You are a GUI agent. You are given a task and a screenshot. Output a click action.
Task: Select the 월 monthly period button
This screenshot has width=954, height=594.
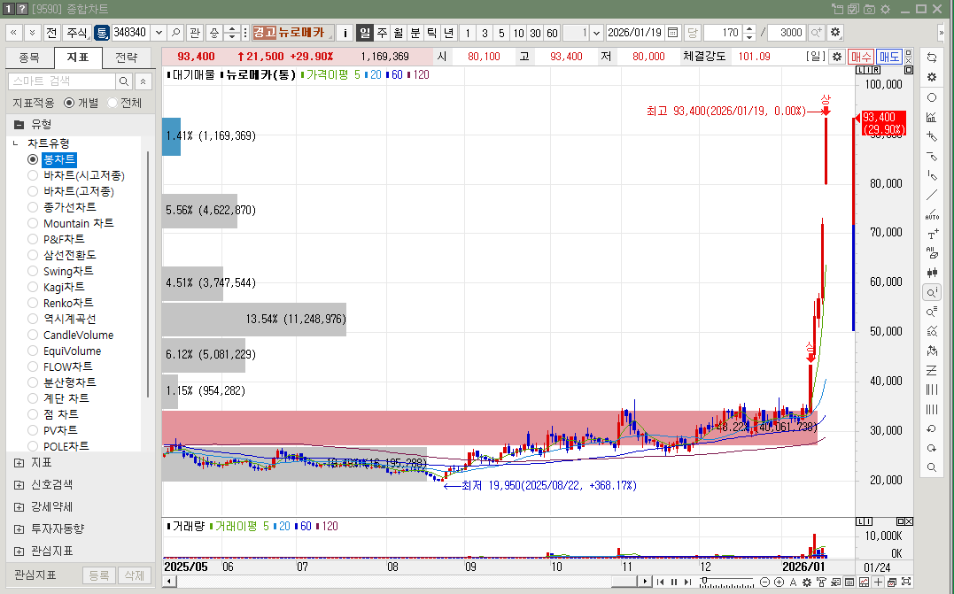click(398, 33)
